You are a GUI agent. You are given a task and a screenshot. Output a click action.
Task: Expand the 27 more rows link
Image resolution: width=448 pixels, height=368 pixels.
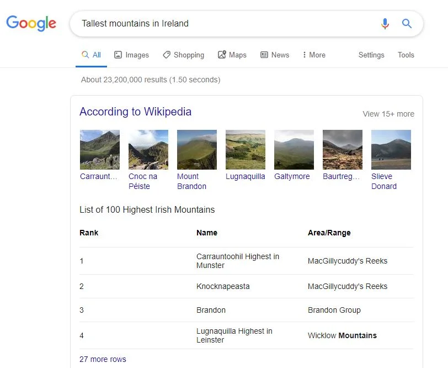click(x=103, y=359)
